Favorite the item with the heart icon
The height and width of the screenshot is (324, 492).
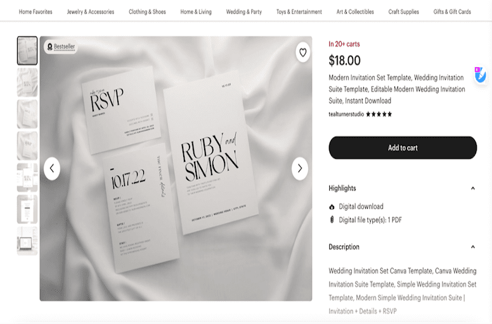coord(303,53)
